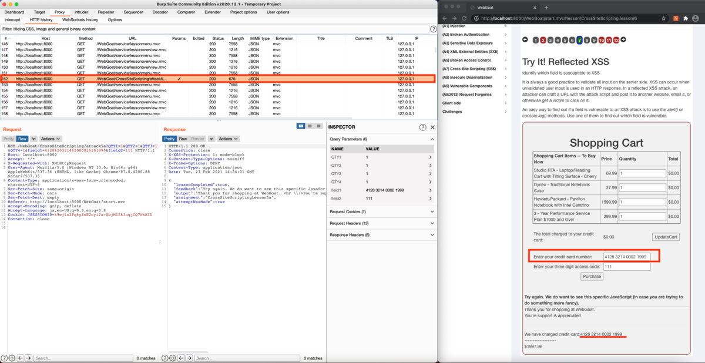Click field1 parameter row in Inspector
This screenshot has width=705, height=363.
point(381,190)
